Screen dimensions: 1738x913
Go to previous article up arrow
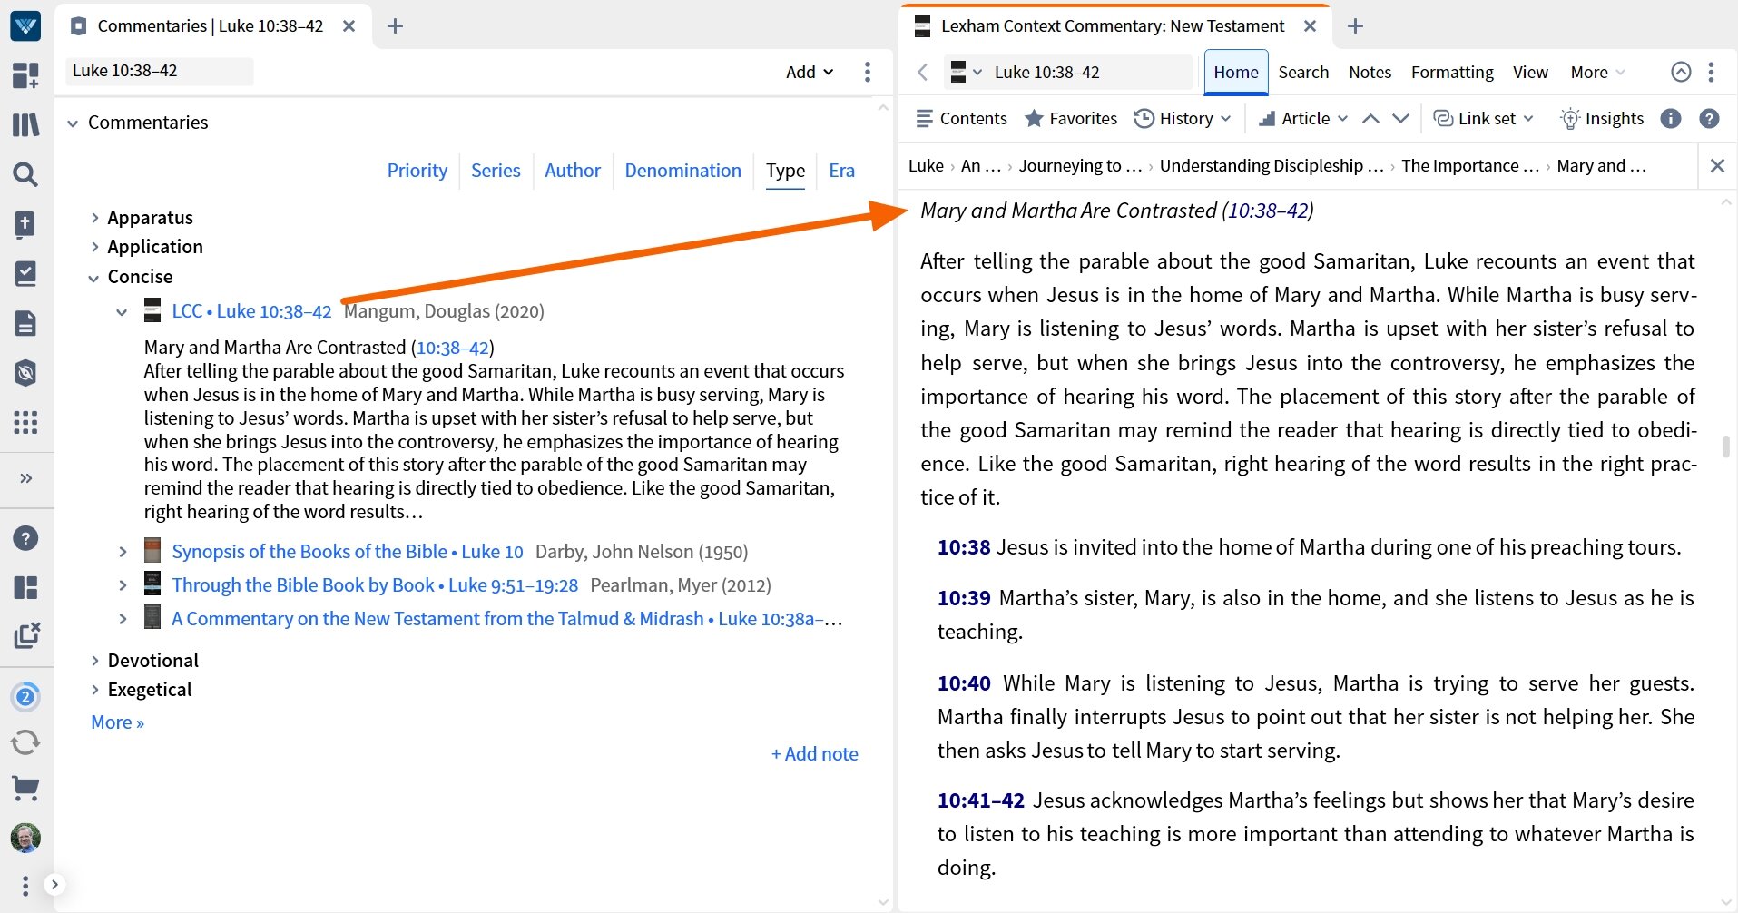(1371, 118)
